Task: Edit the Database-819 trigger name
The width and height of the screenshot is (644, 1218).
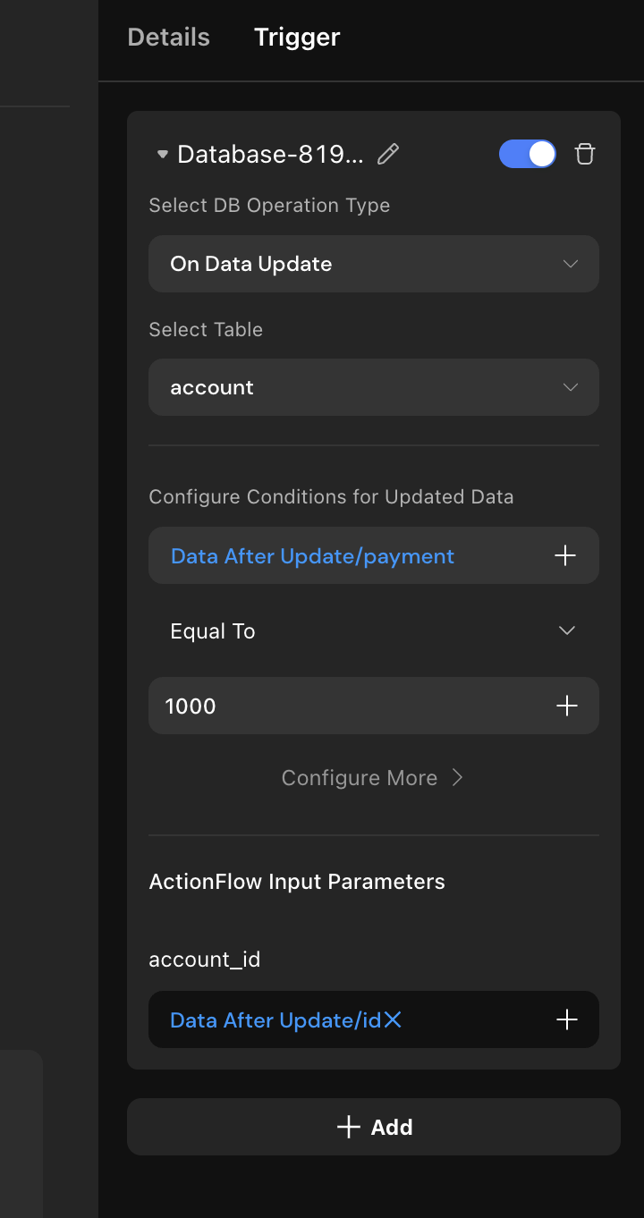Action: 388,155
